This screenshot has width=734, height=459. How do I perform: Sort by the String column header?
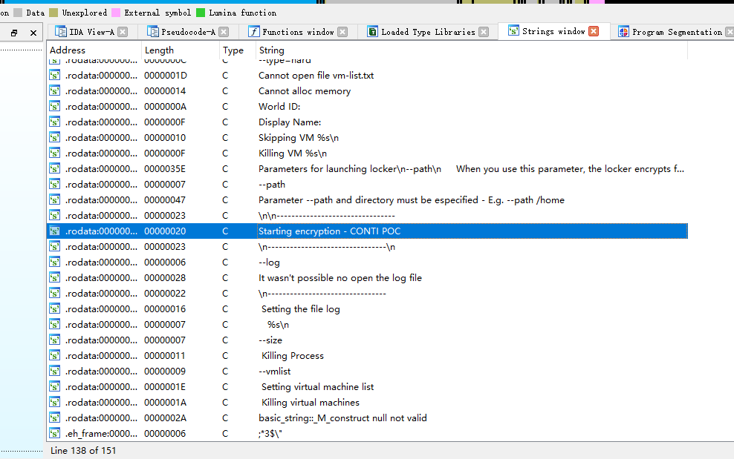point(472,50)
